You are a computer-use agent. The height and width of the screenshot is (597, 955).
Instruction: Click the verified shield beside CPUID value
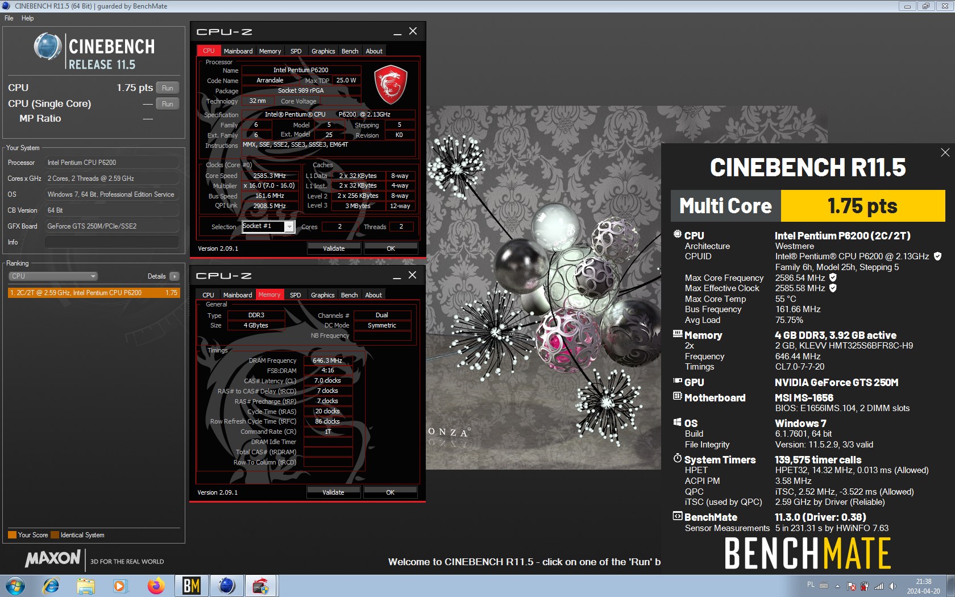[x=937, y=256]
